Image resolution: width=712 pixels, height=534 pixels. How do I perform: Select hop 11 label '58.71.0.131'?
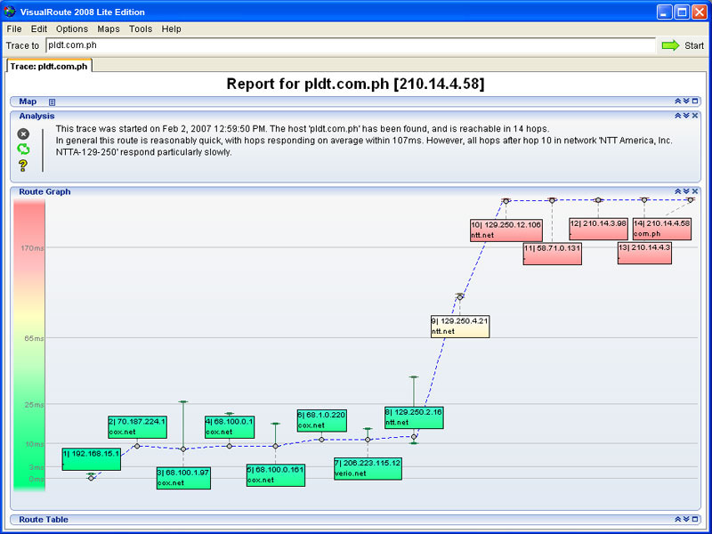(x=552, y=254)
